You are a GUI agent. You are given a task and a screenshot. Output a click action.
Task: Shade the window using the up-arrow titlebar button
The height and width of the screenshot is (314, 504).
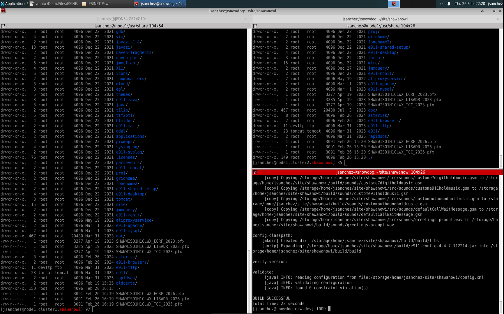point(482,11)
